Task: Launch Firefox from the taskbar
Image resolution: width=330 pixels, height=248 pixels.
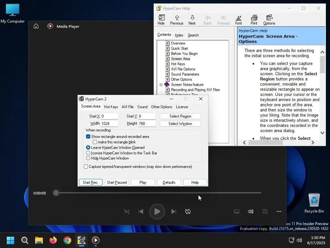Action: [53, 240]
